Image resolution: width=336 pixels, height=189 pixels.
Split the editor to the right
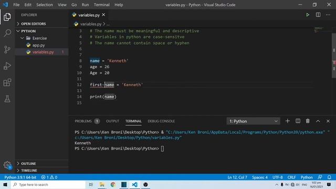click(x=318, y=15)
